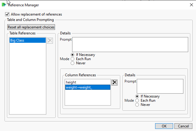The width and height of the screenshot is (196, 131).
Task: Close the Reference Manager window
Action: click(x=191, y=5)
